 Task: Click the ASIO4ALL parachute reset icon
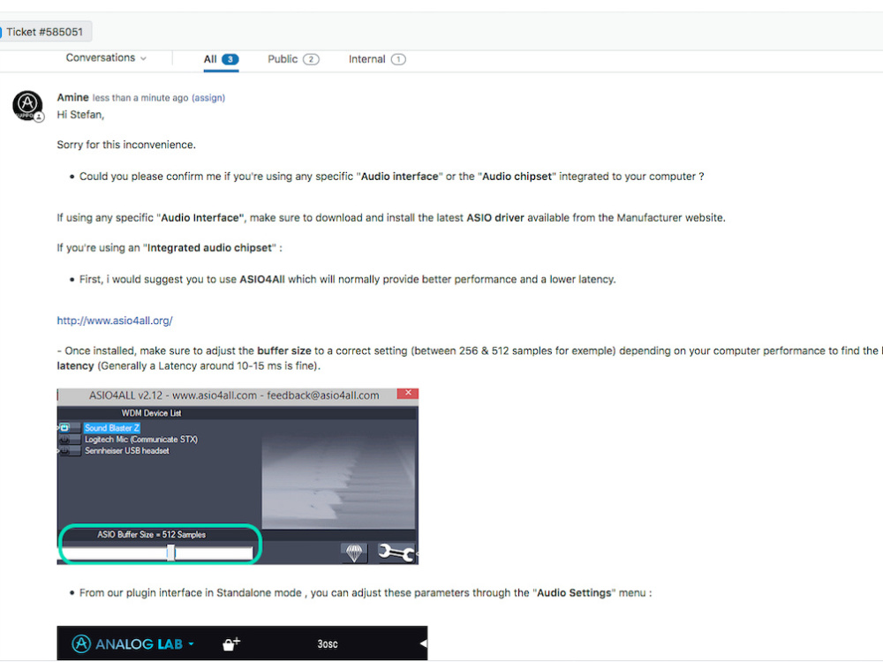tap(354, 553)
